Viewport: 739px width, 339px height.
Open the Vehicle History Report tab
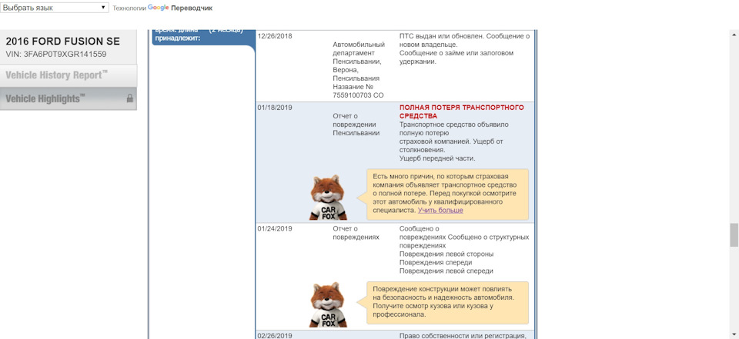pyautogui.click(x=69, y=75)
